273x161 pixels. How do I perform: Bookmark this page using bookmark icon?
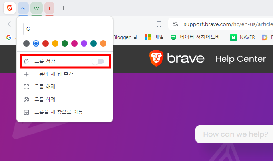(159, 24)
